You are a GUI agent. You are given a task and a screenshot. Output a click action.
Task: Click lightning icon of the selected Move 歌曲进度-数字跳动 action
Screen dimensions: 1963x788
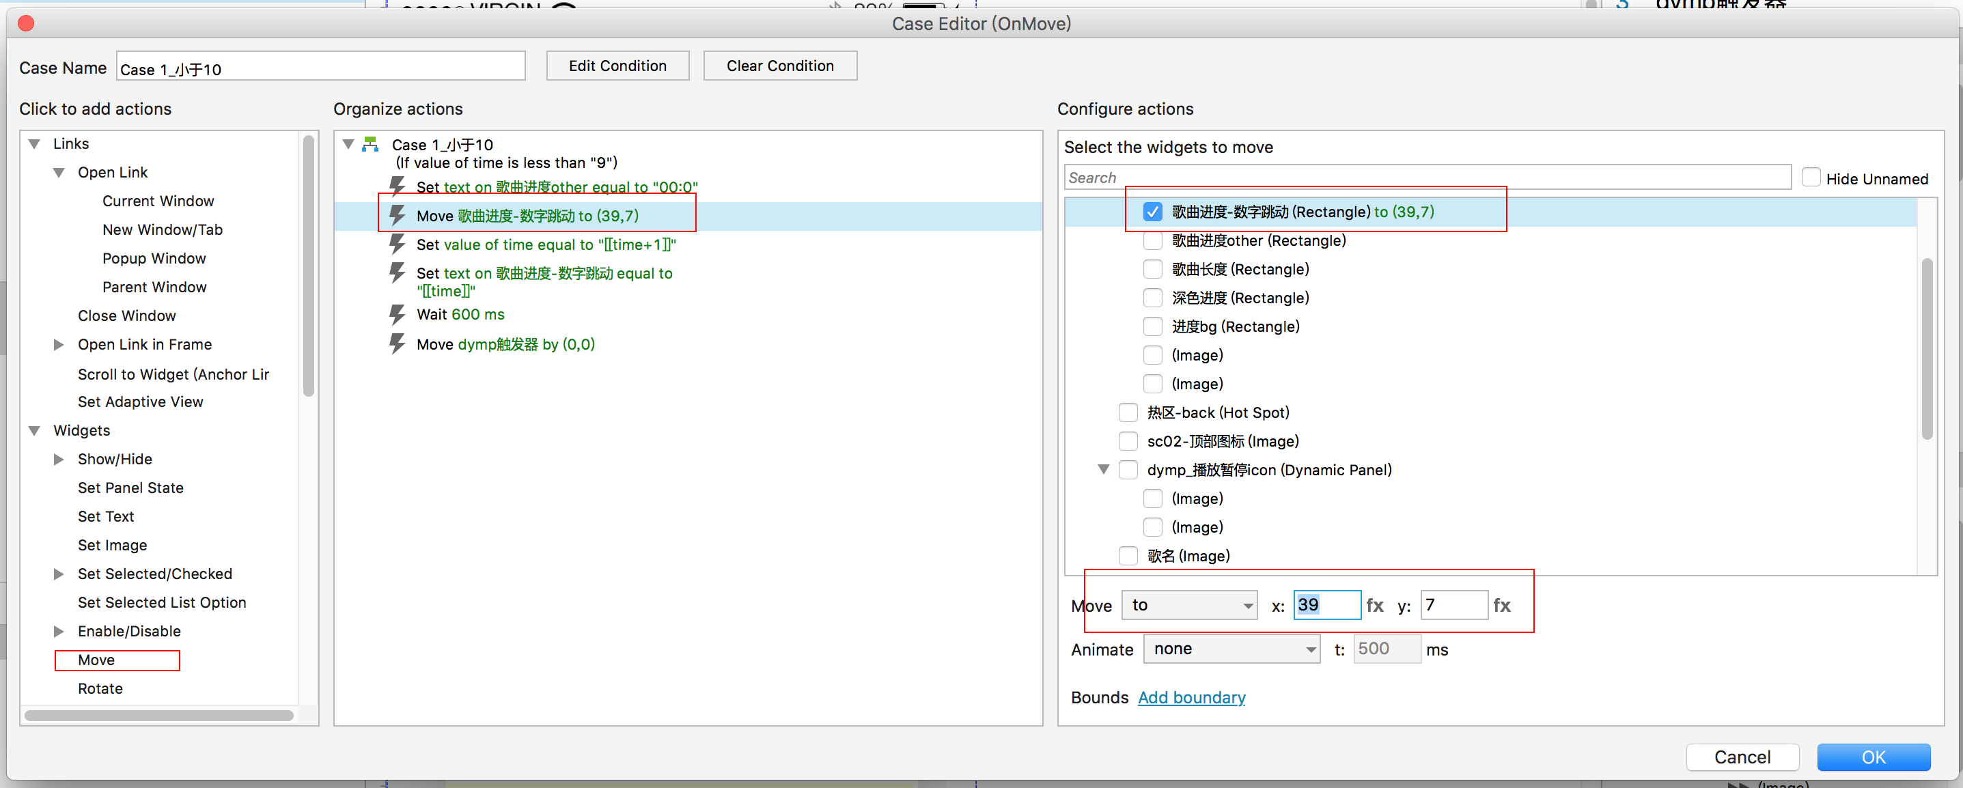(x=397, y=215)
